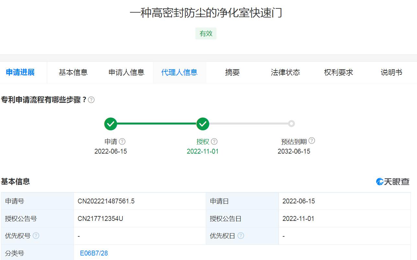This screenshot has width=417, height=260.
Task: Open the 说明书 tab
Action: [391, 72]
